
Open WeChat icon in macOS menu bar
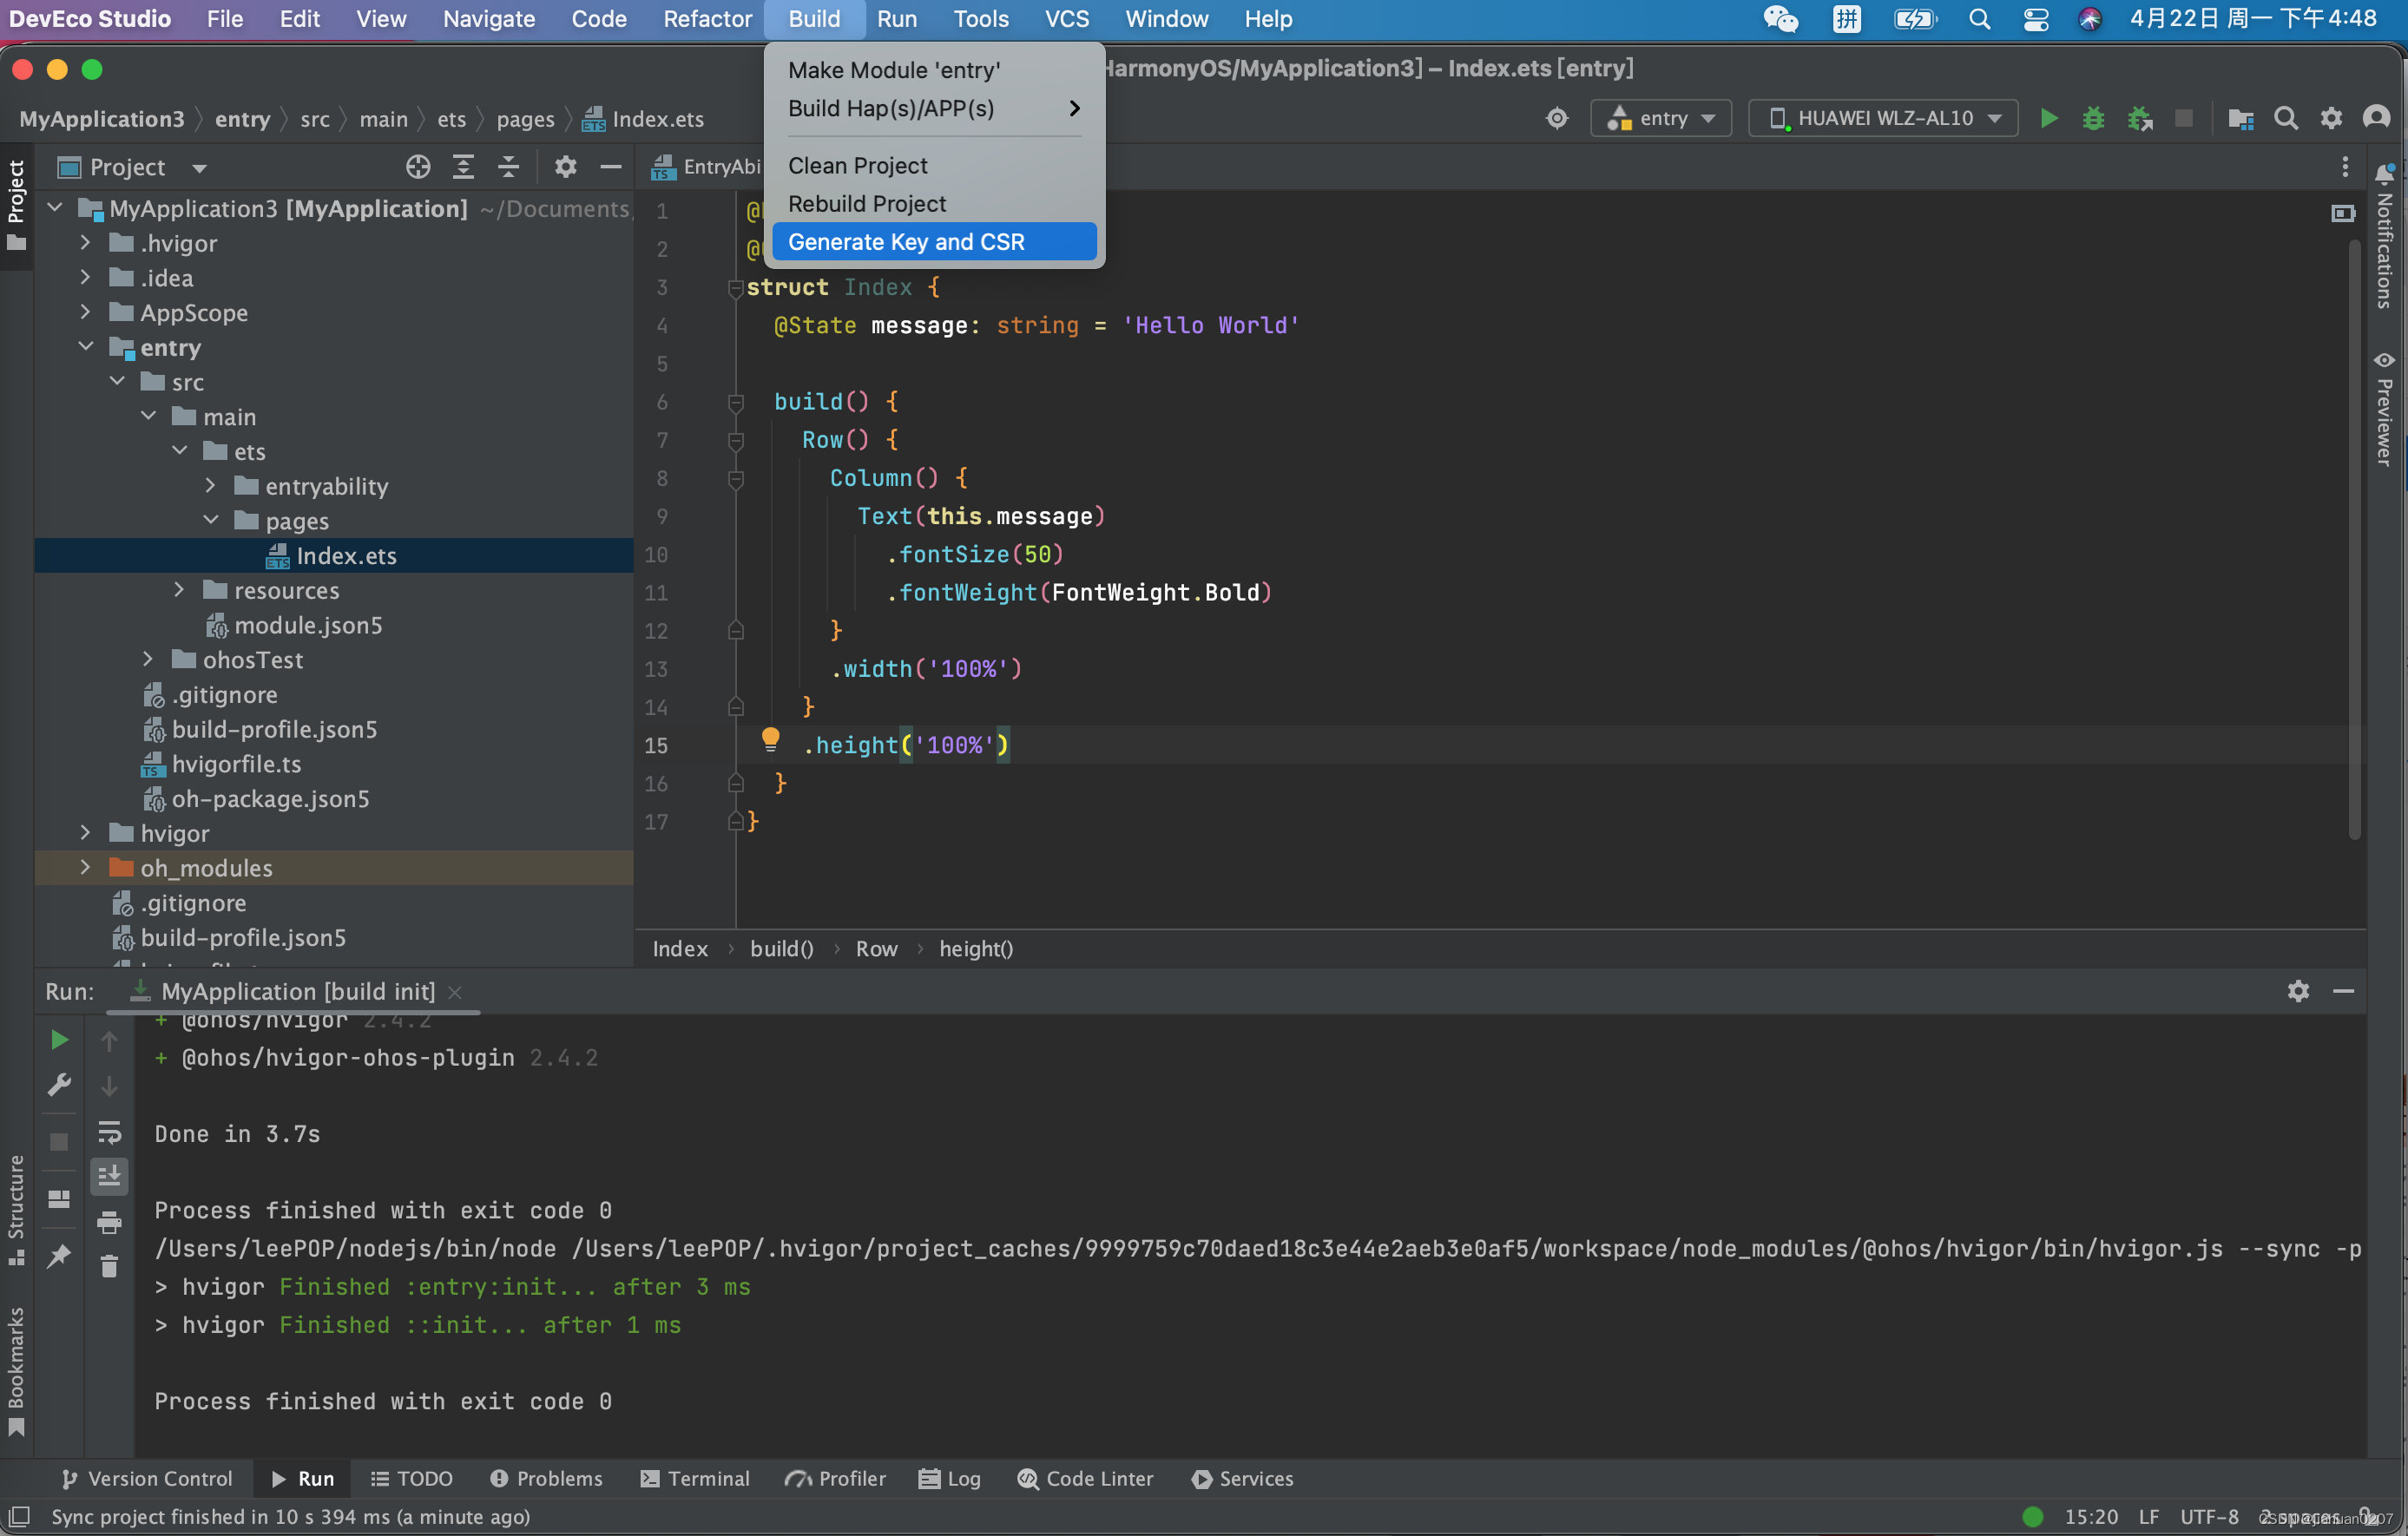click(1780, 19)
